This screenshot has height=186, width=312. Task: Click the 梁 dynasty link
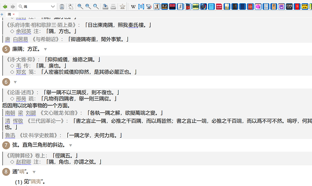pos(20,113)
